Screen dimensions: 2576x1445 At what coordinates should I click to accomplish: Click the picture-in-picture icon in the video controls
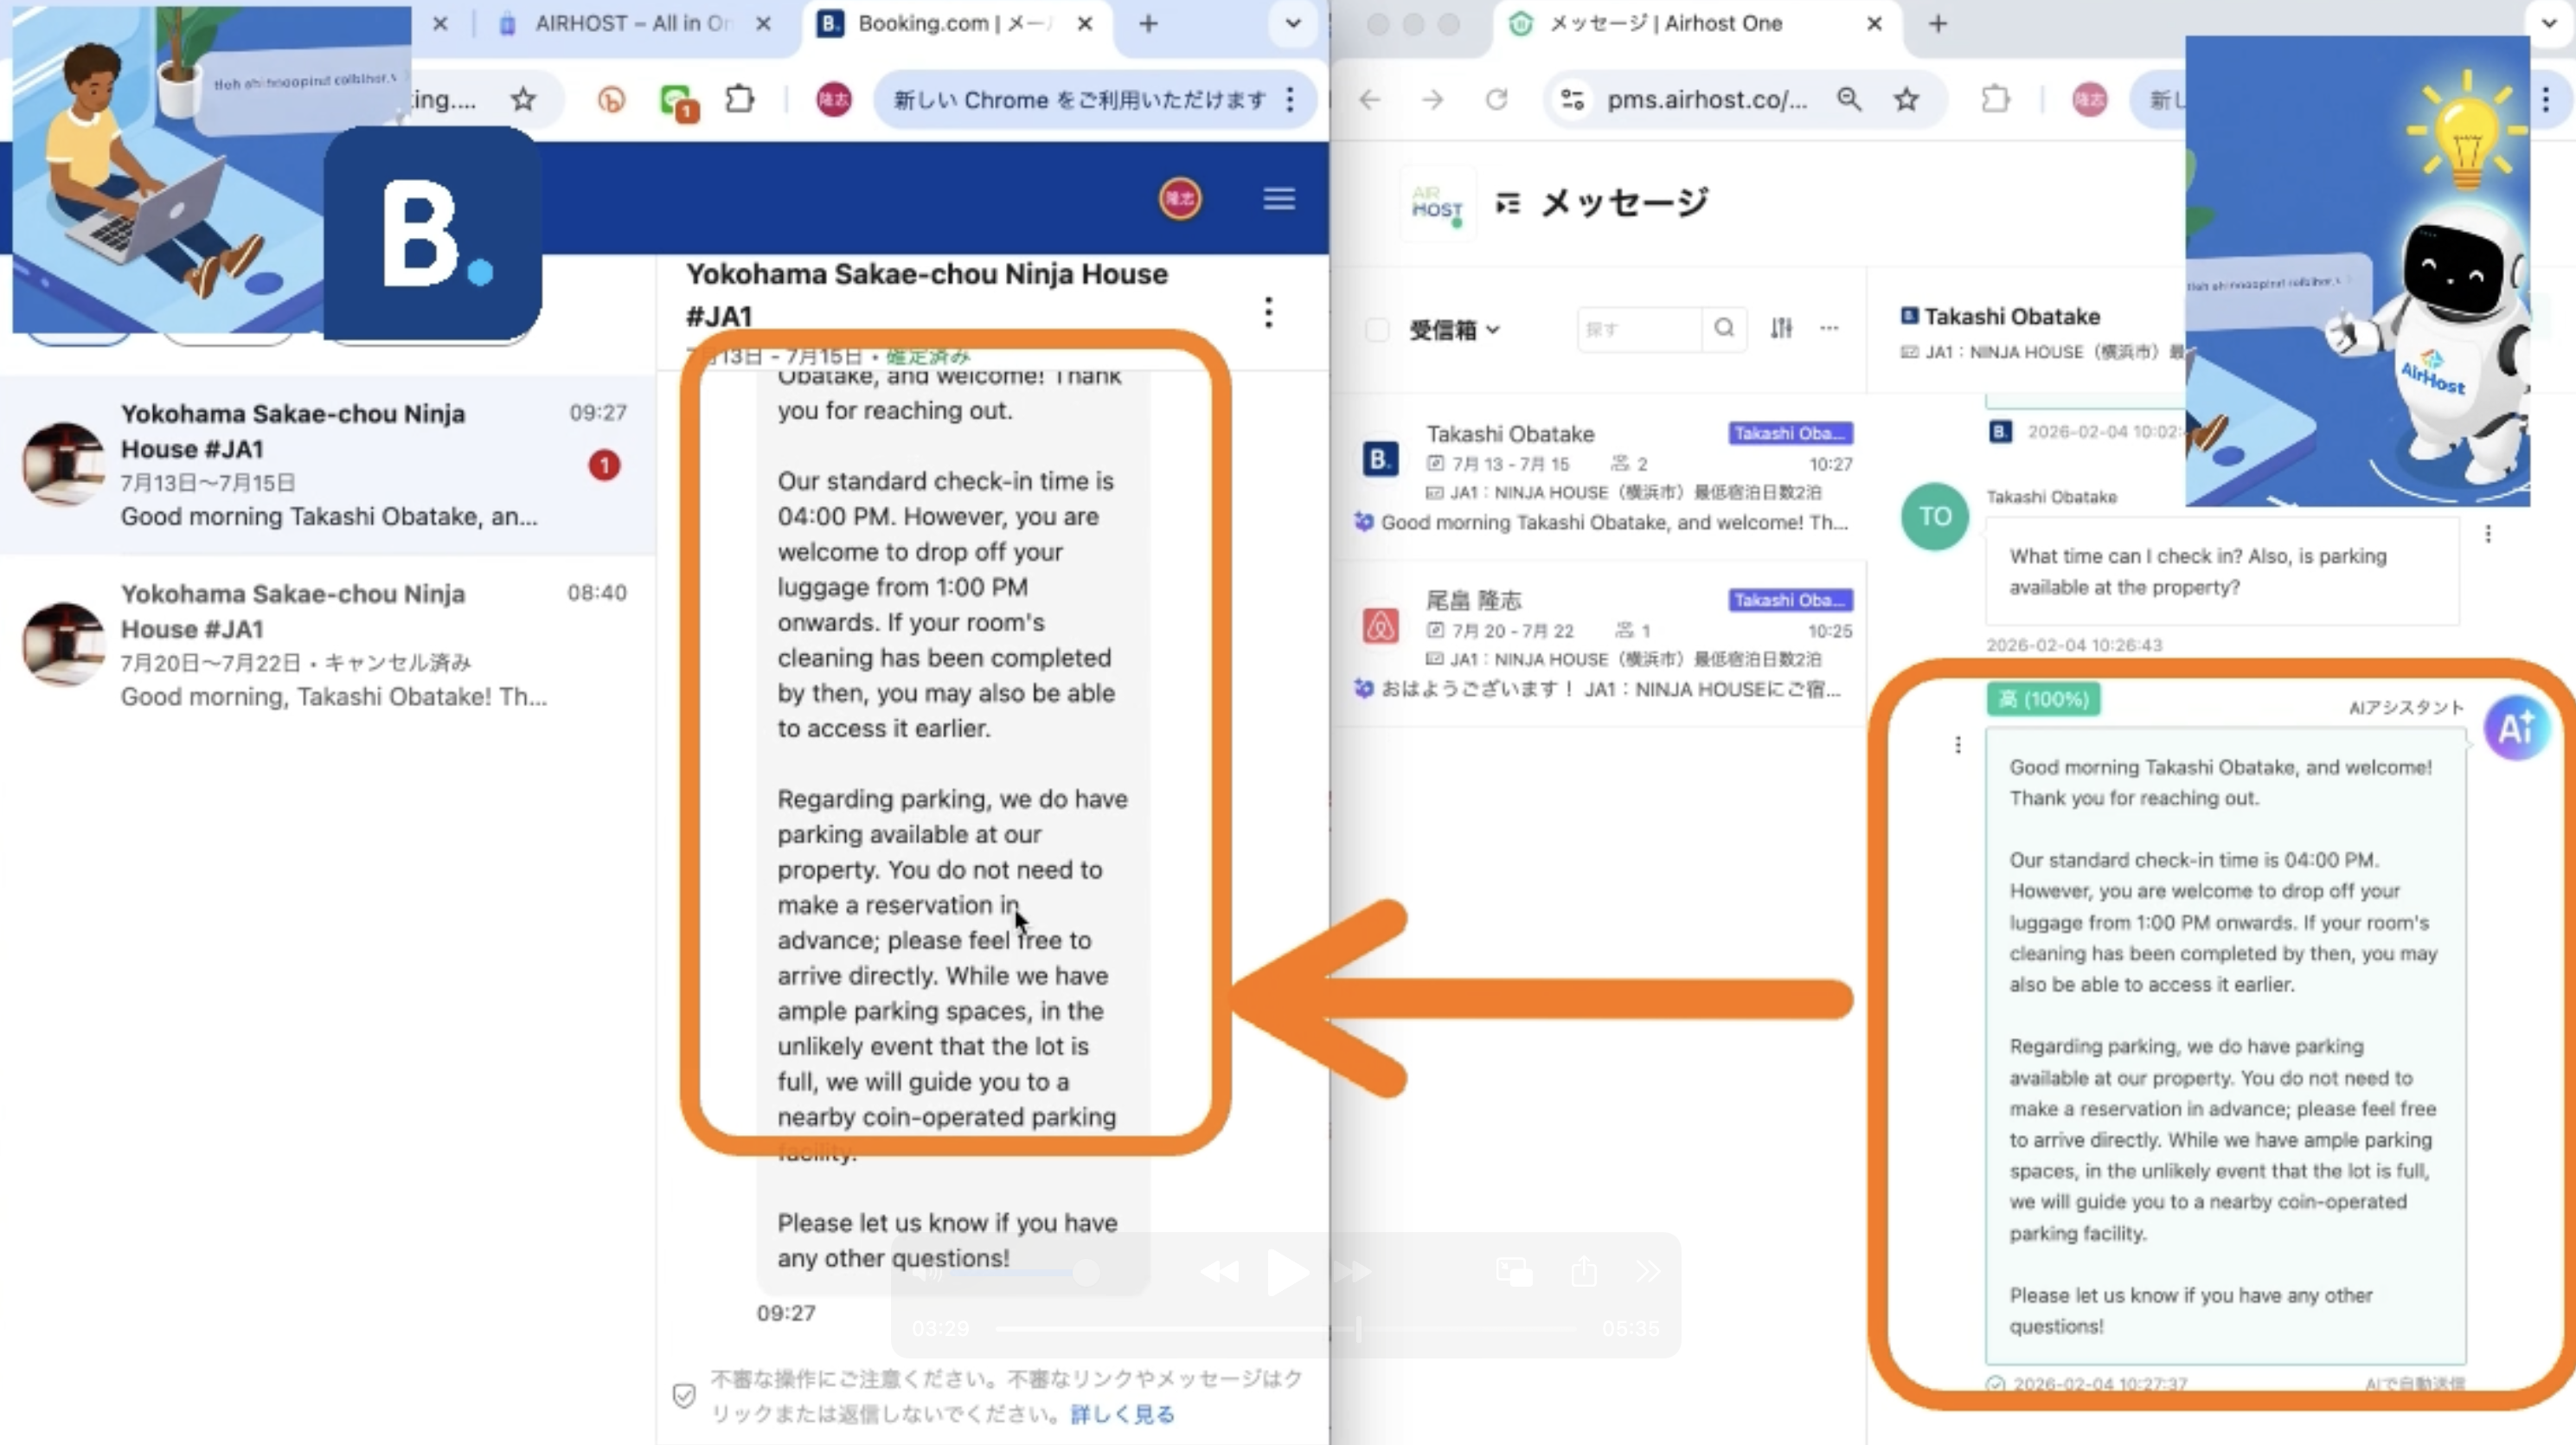[1513, 1272]
